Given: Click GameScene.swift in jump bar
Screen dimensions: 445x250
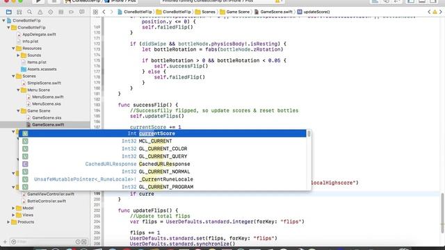Looking at the screenshot, I should click(x=273, y=12).
